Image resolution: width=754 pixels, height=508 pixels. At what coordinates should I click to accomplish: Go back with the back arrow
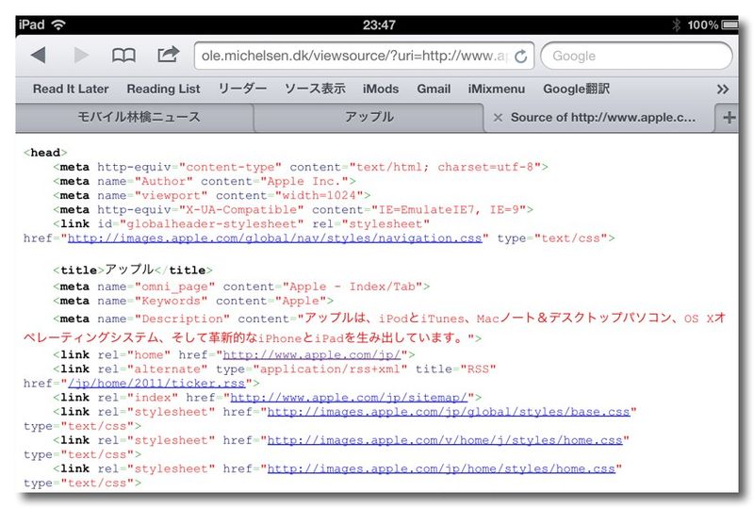(39, 56)
